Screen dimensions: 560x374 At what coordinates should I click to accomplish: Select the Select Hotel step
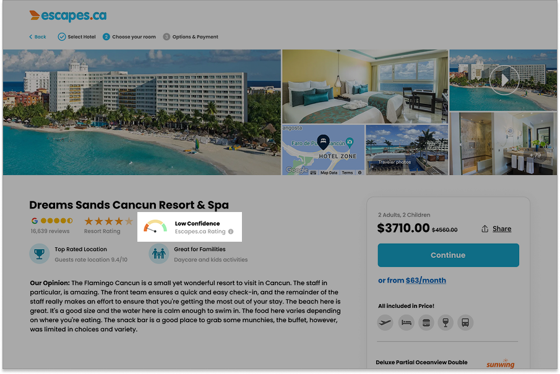[x=77, y=36]
